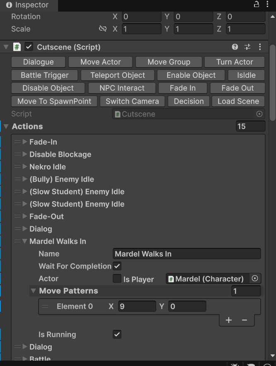Remove the selected Move Patterns element
Viewport: 276px width, 366px height.
click(245, 320)
